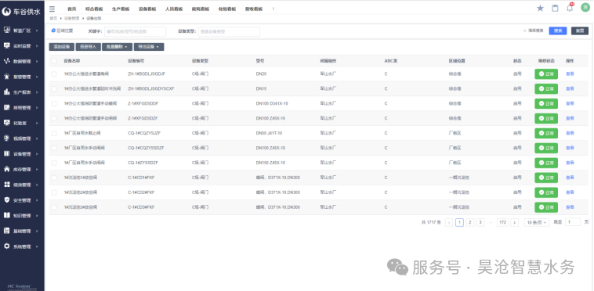
Task: Click 正常 status badge for ZH-1#BGDLJSGDJF row
Action: [x=546, y=74]
